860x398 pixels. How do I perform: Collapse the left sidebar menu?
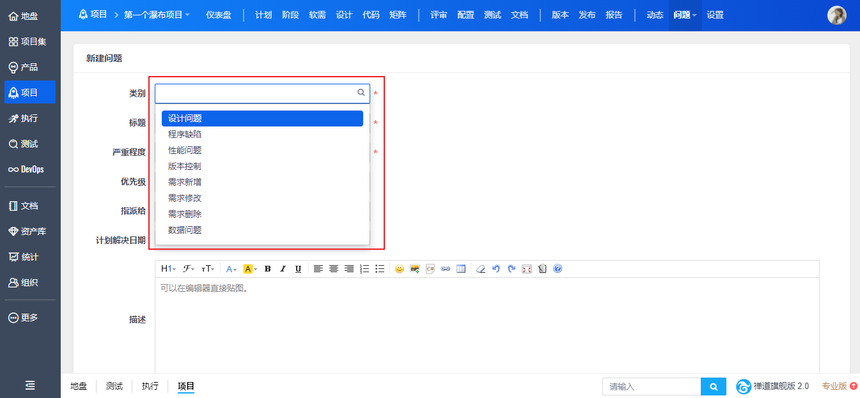pos(30,385)
